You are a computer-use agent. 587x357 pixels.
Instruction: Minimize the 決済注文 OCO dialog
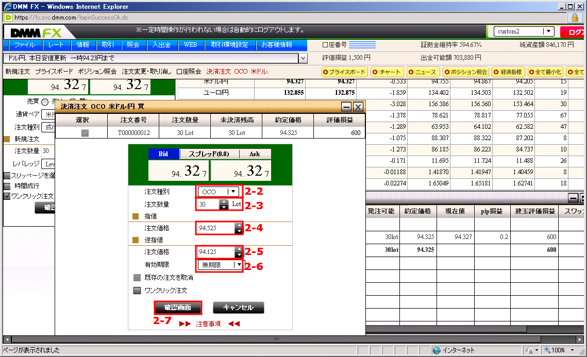click(x=346, y=107)
